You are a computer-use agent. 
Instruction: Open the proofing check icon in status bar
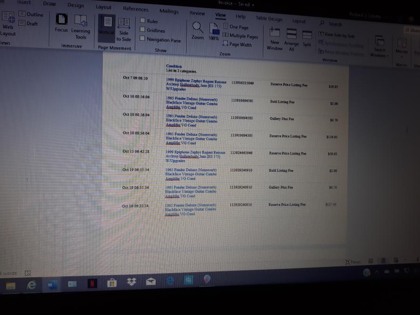pos(28,273)
